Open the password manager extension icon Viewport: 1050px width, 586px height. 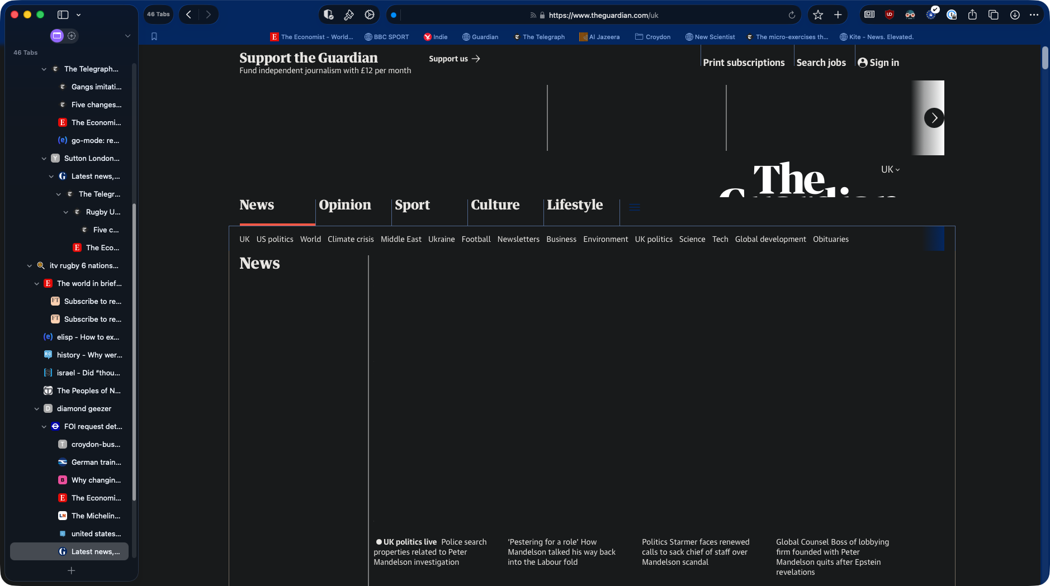pyautogui.click(x=952, y=15)
